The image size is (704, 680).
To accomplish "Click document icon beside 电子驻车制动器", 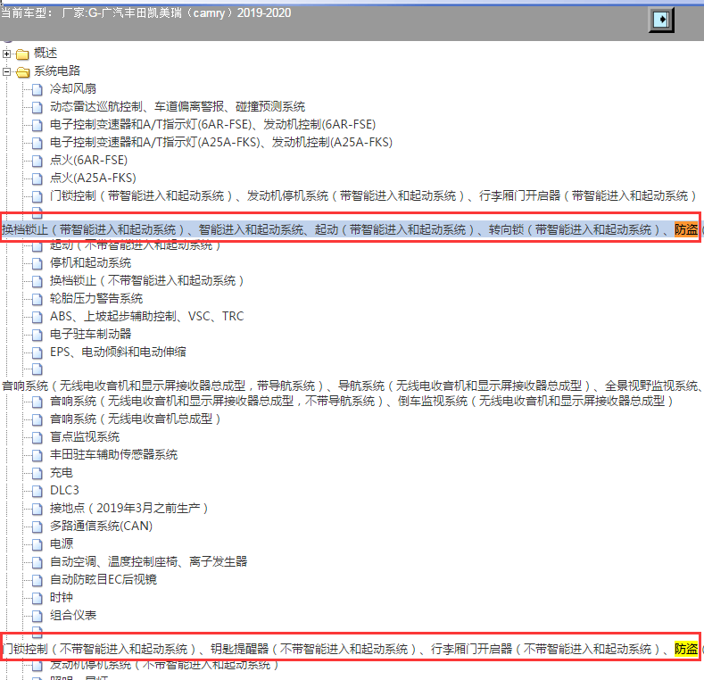I will click(x=37, y=335).
